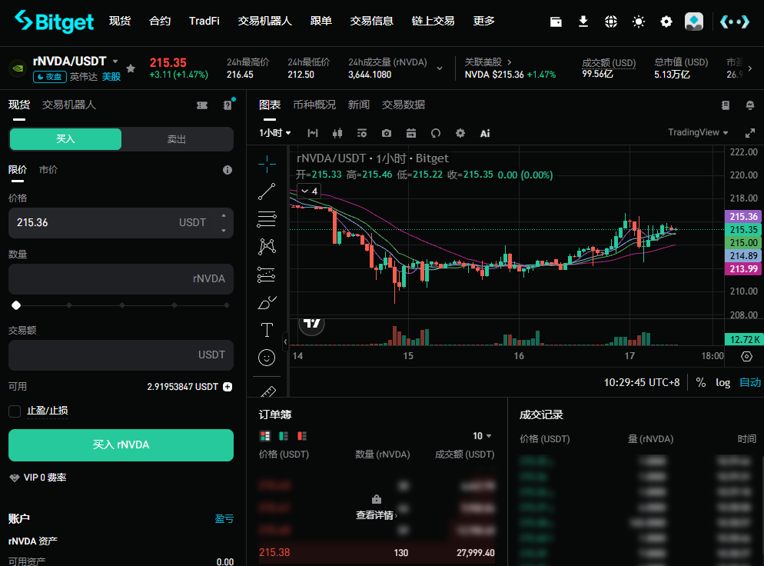764x566 pixels.
Task: Show buy orders only view
Action: (284, 436)
